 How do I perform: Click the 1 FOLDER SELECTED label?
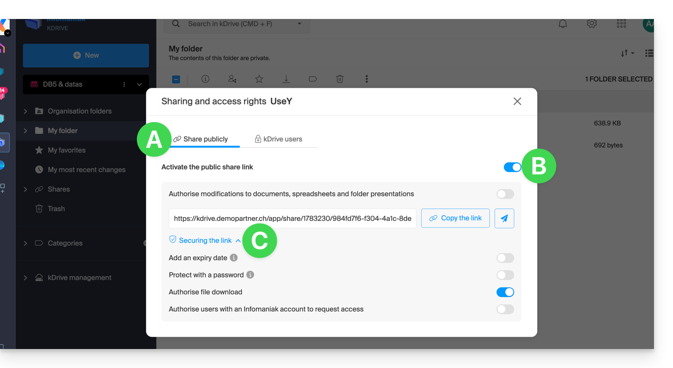click(619, 79)
